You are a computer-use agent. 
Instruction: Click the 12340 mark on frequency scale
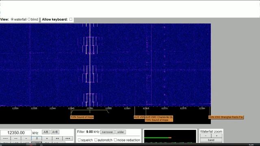pos(52,108)
